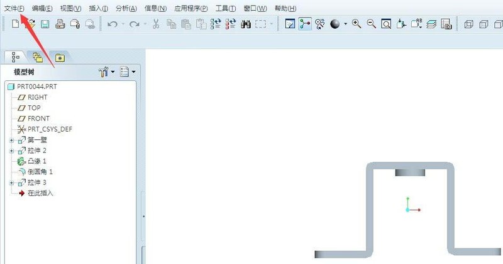Undo the last action
This screenshot has width=503, height=264.
tap(113, 24)
